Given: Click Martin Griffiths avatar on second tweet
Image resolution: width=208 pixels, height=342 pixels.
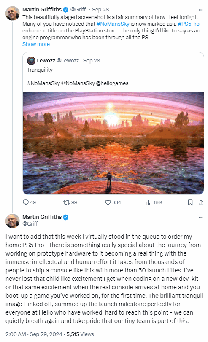Looking at the screenshot, I should click(x=12, y=221).
